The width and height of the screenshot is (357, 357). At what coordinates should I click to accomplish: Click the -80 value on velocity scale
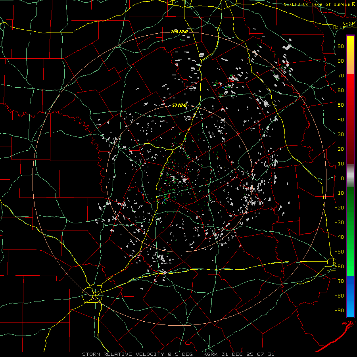[x=339, y=296]
